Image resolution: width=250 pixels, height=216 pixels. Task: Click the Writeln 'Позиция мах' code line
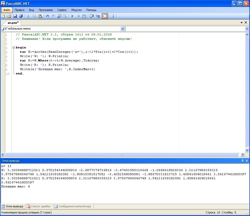(57, 69)
